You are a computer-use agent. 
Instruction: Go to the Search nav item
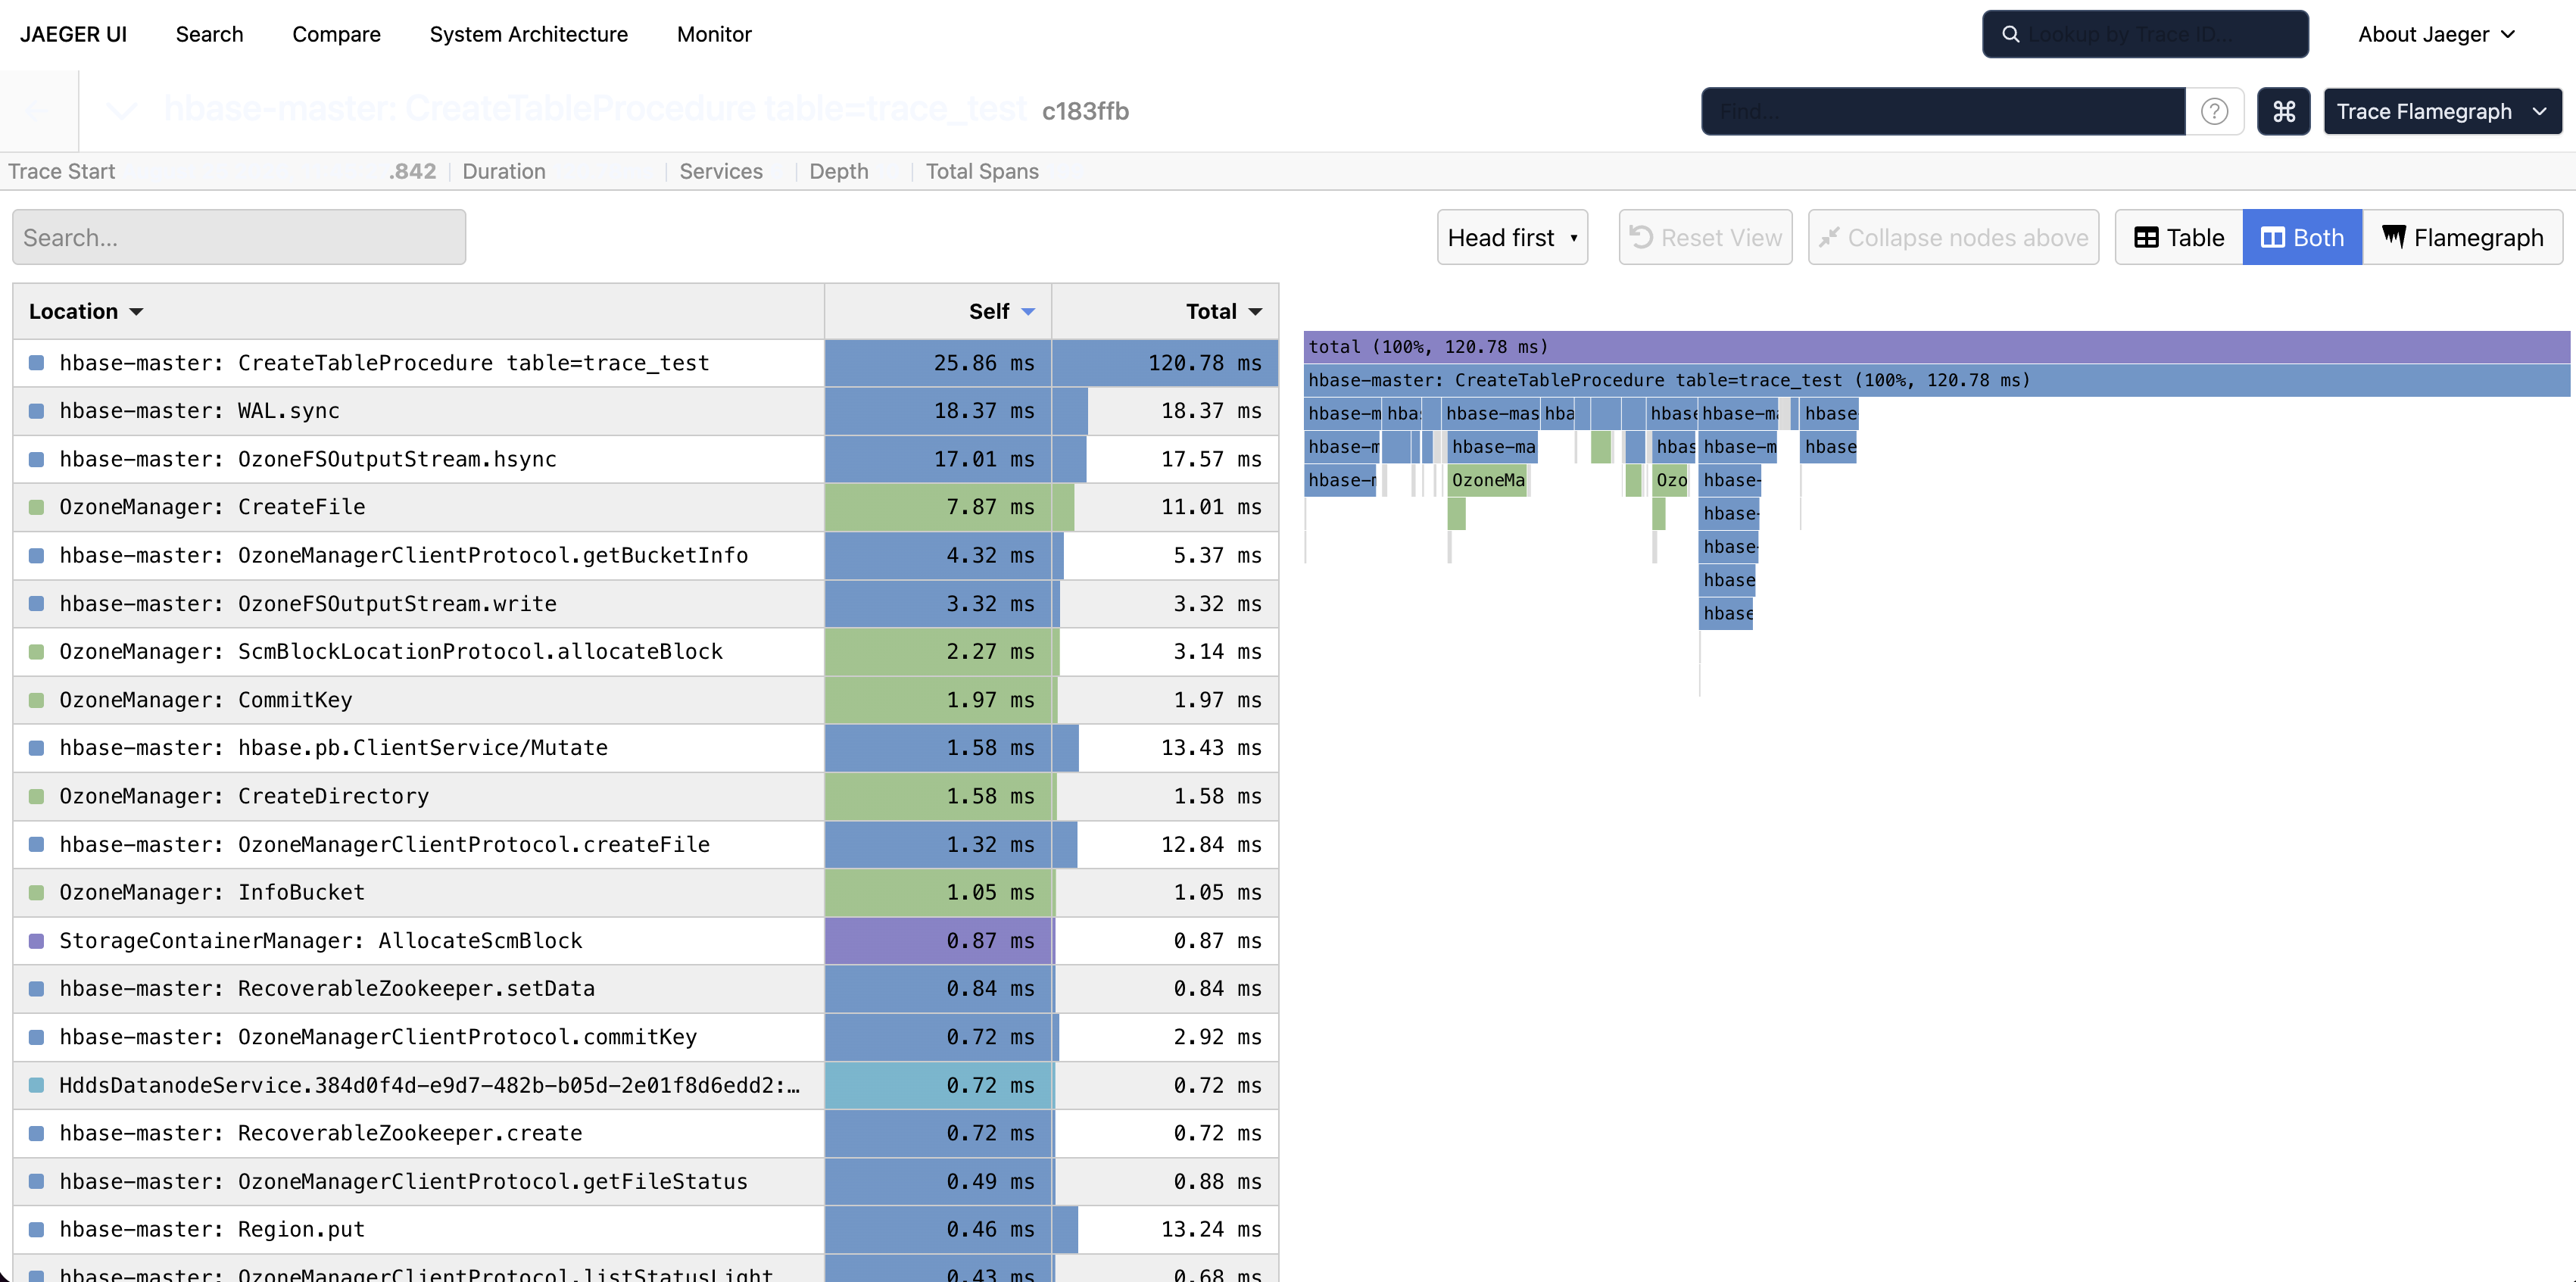point(209,34)
